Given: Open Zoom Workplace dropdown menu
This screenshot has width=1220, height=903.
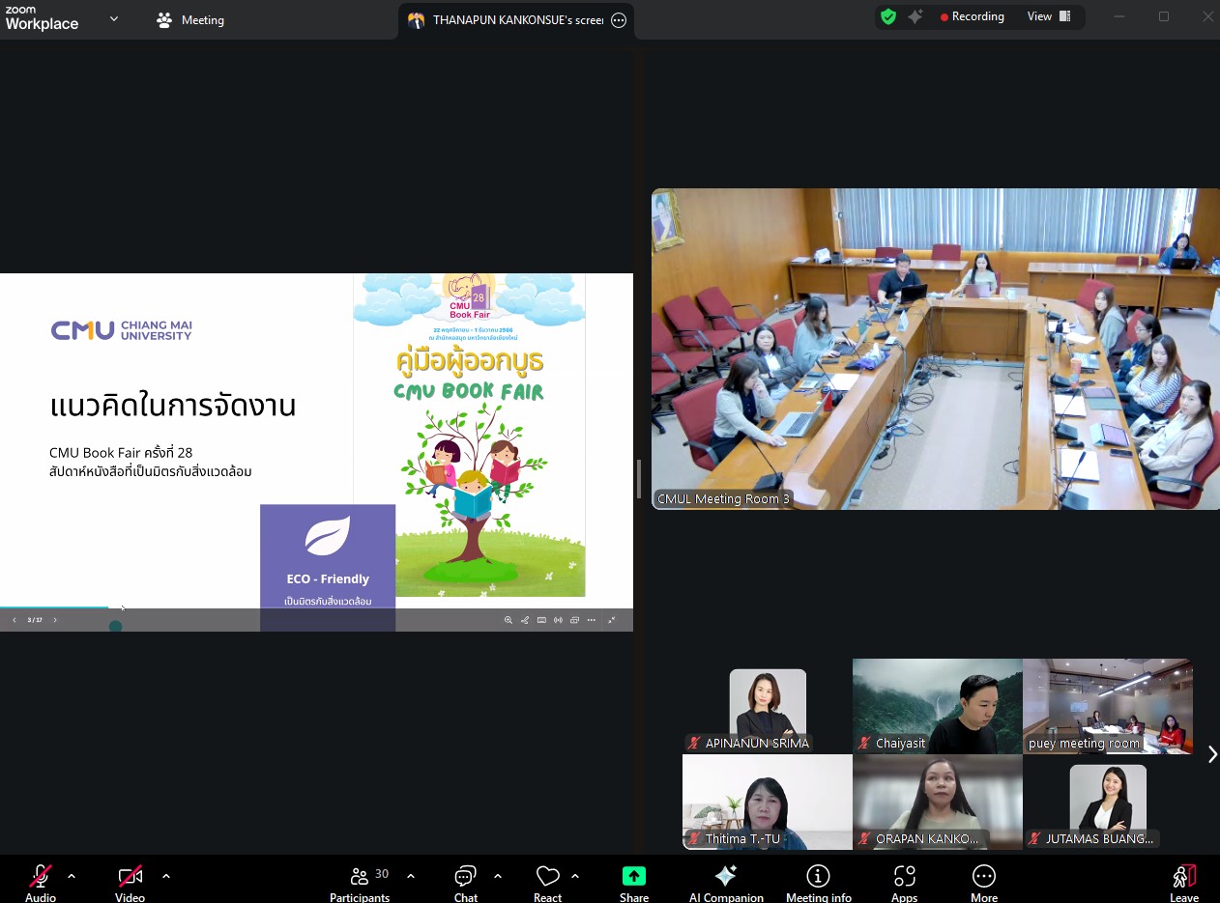Looking at the screenshot, I should click(114, 18).
